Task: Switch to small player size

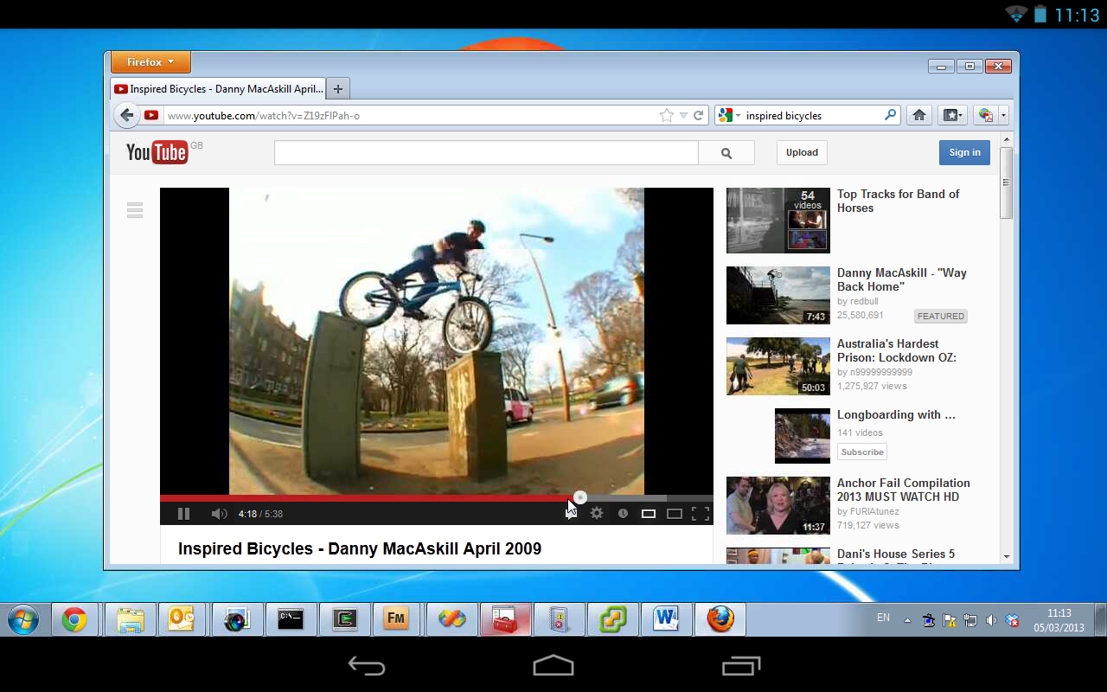Action: [649, 514]
